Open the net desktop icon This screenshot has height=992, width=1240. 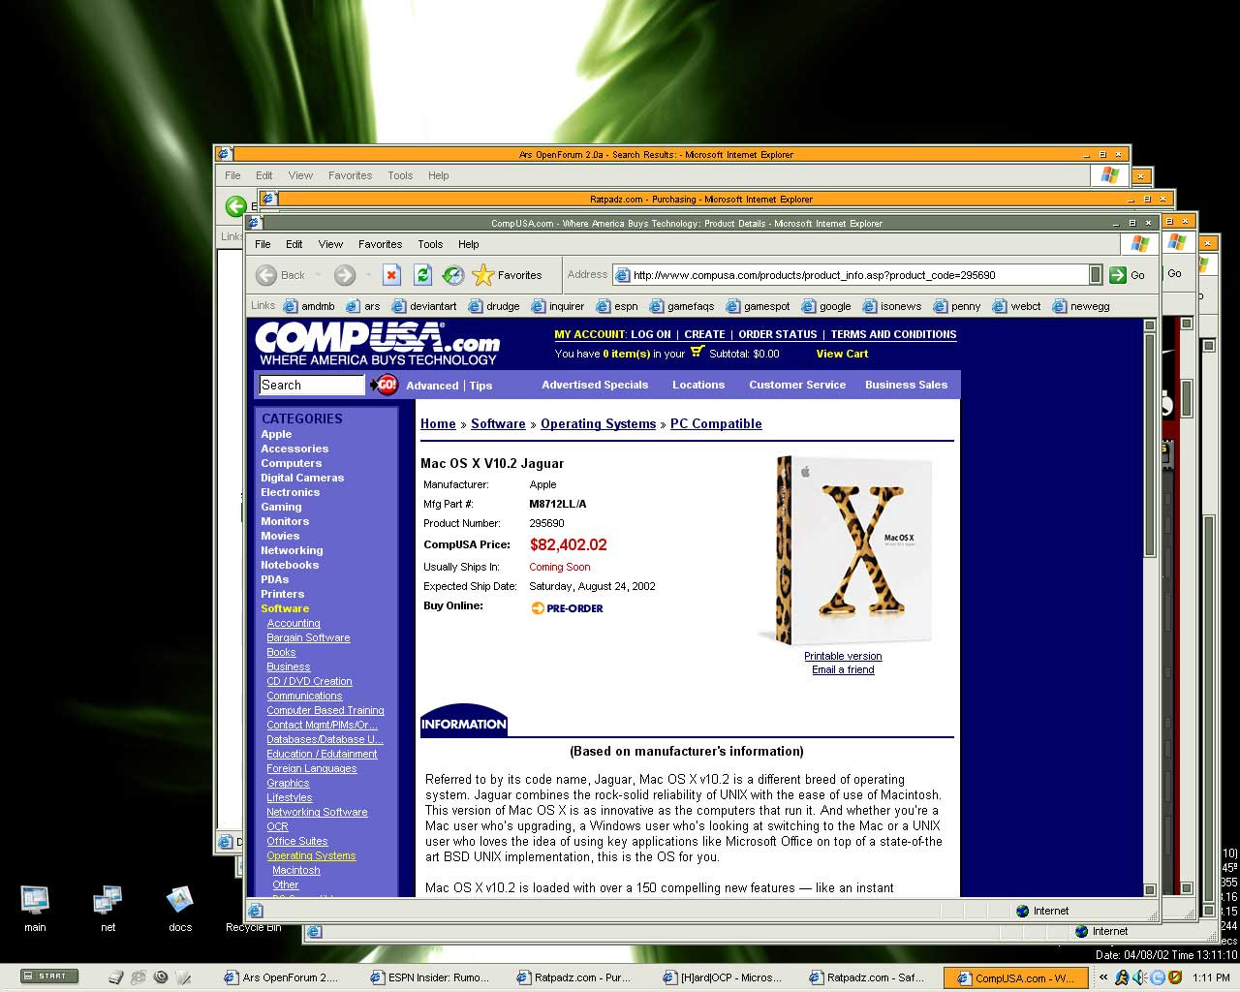[108, 908]
